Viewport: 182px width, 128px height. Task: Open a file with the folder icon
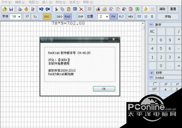(x=5, y=9)
